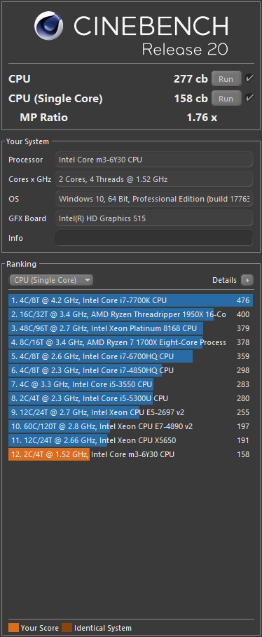Click the brown Identical System legend swatch
Image resolution: width=262 pixels, height=637 pixels.
(67, 628)
